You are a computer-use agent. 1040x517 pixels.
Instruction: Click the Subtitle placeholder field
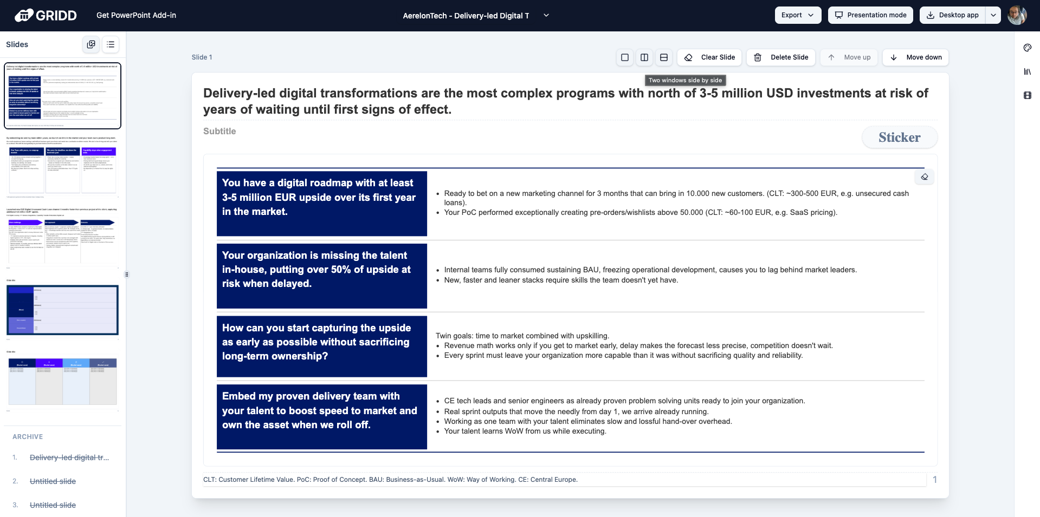click(x=219, y=131)
